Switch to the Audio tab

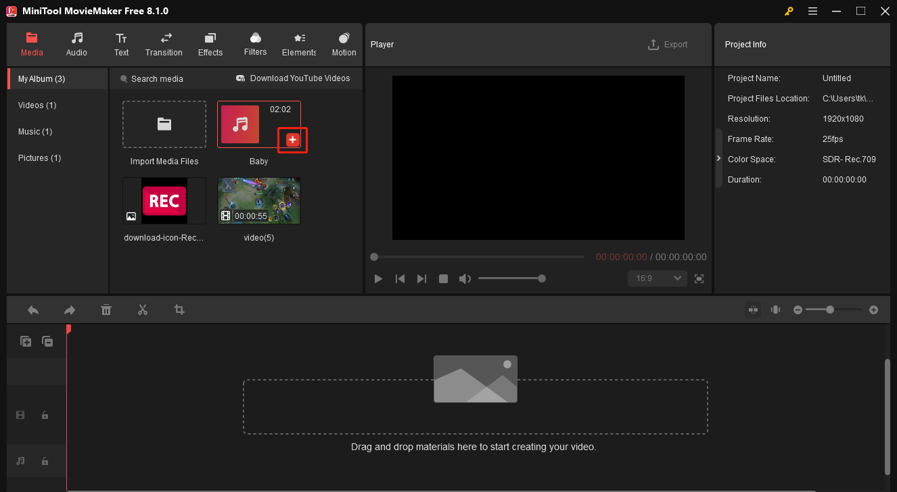pos(76,45)
